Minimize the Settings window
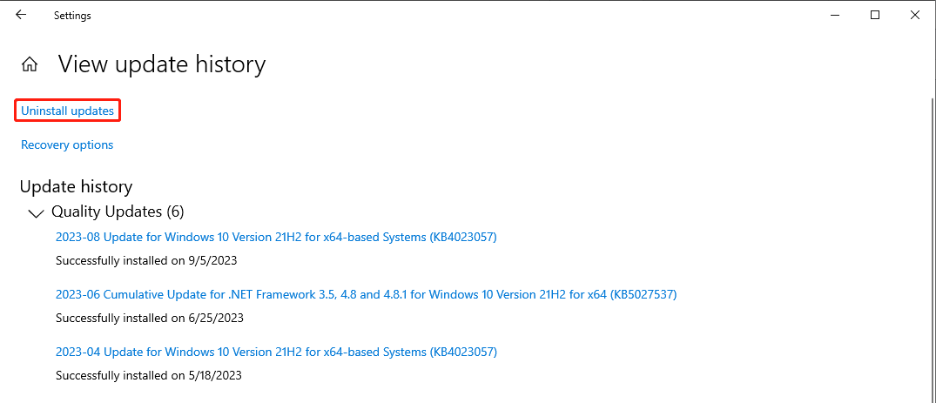Viewport: 936px width, 403px height. click(835, 15)
